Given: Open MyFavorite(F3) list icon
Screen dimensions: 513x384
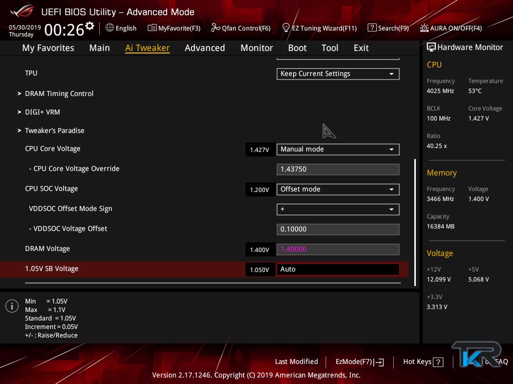Looking at the screenshot, I should pos(152,28).
